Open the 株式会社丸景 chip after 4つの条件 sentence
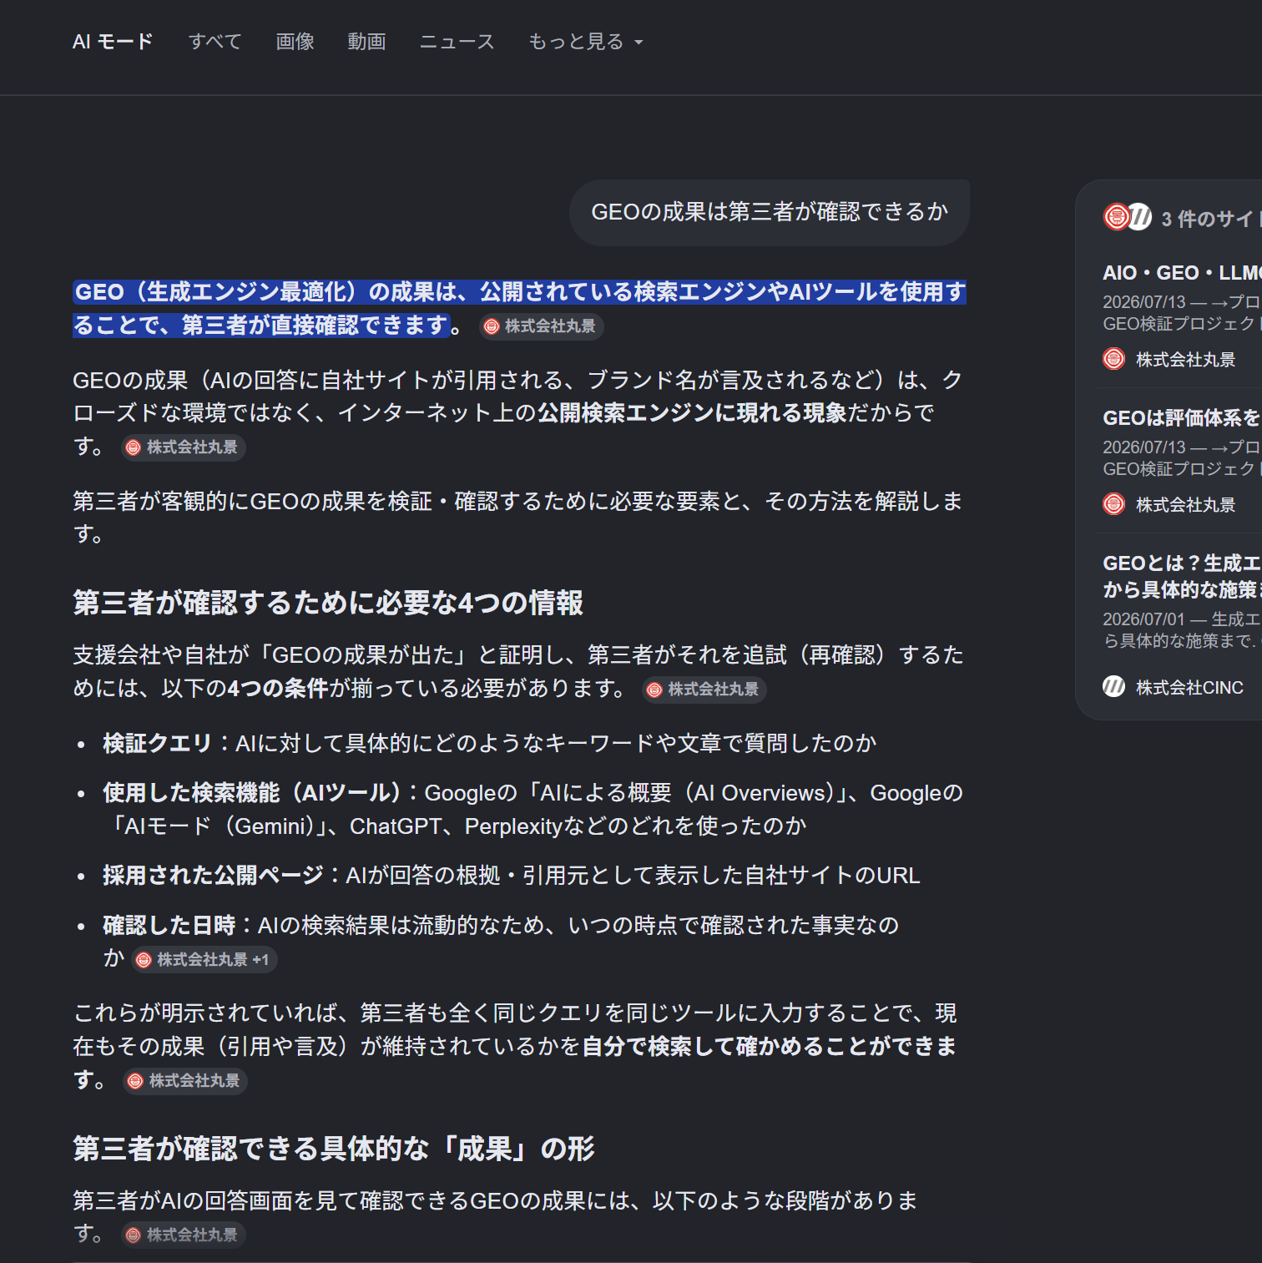This screenshot has width=1262, height=1263. tap(704, 690)
